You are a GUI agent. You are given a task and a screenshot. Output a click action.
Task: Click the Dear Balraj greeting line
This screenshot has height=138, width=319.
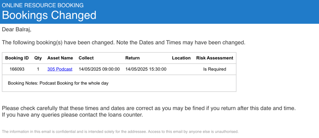pyautogui.click(x=17, y=30)
